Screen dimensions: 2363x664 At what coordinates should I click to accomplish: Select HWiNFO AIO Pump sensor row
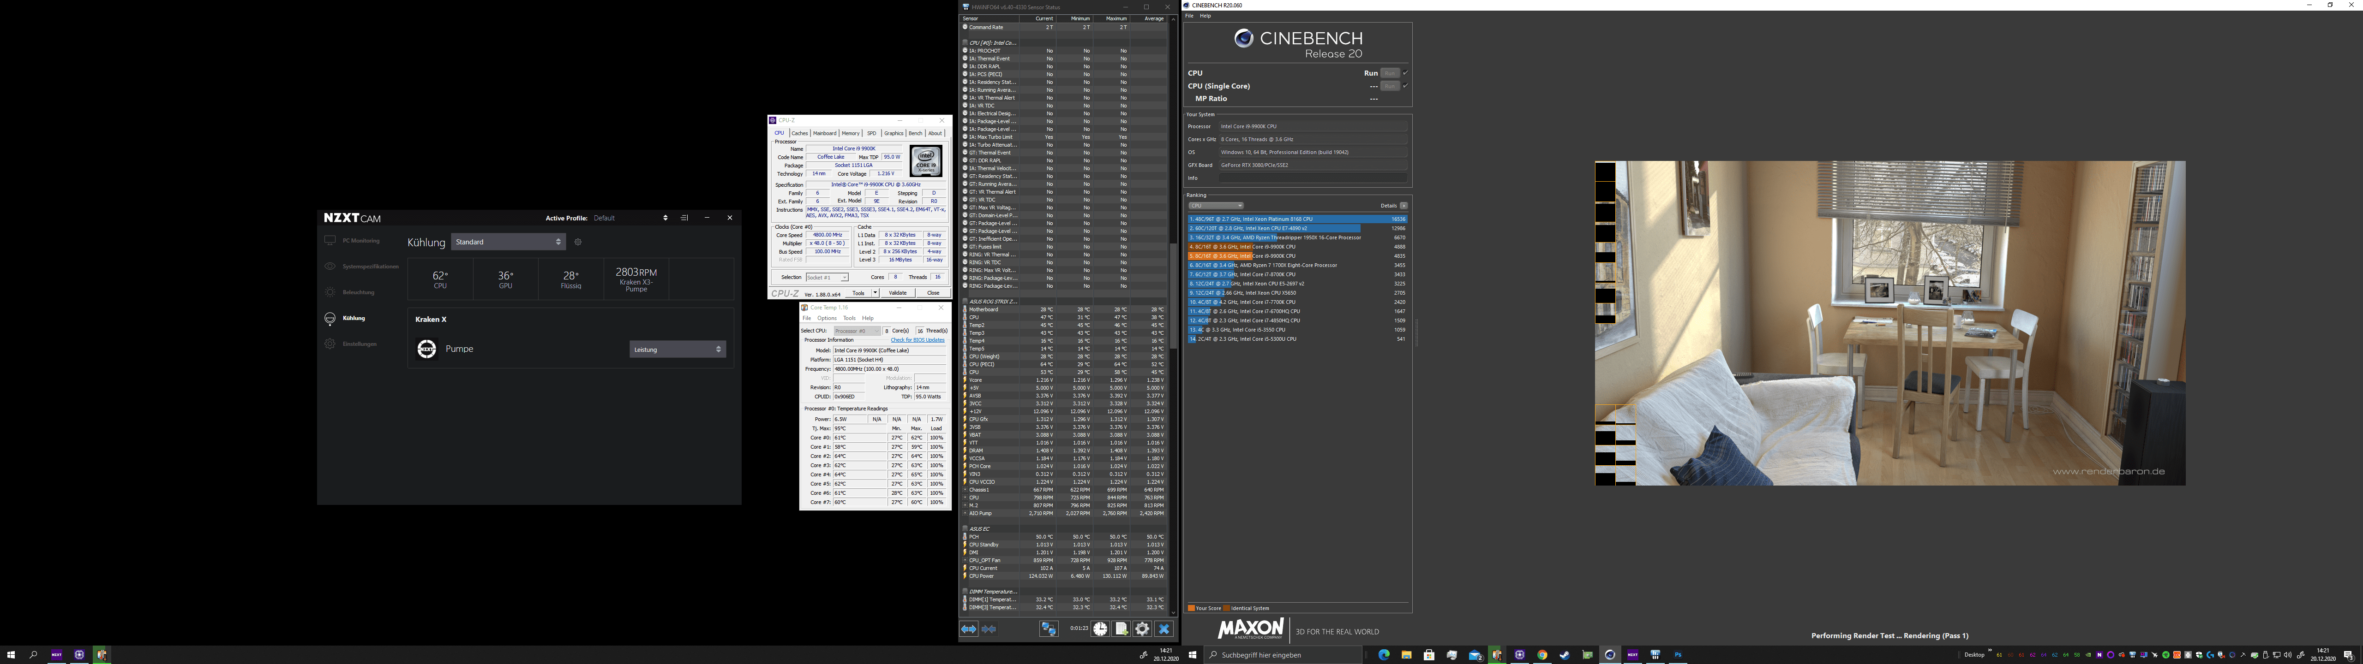(1064, 514)
